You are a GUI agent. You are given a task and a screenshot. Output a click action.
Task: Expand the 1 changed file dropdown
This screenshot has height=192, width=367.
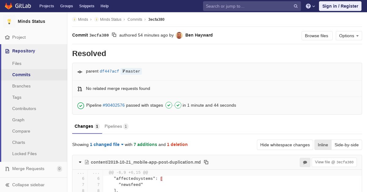coord(107,144)
